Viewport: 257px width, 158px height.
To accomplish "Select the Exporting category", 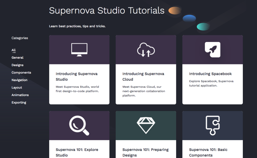I will (x=19, y=102).
